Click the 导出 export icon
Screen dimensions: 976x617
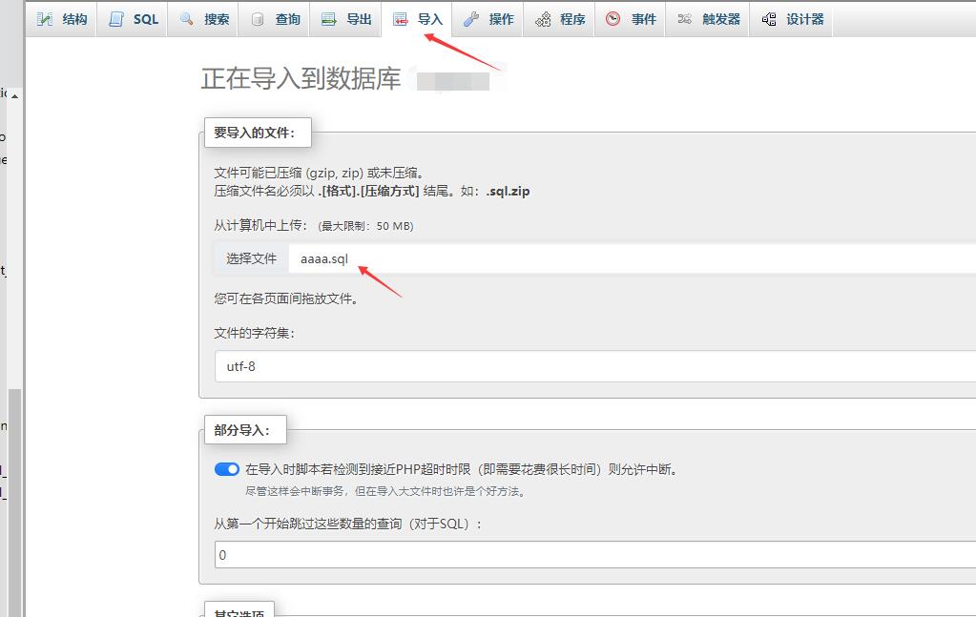click(x=328, y=19)
